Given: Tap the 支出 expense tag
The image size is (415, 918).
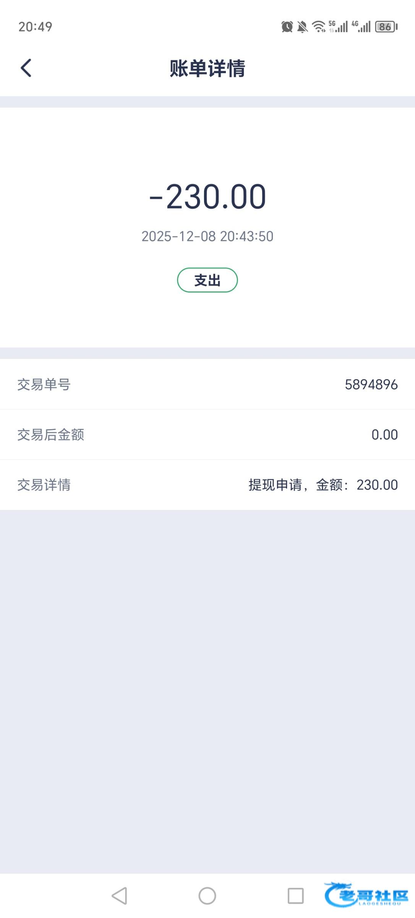Looking at the screenshot, I should coord(207,280).
